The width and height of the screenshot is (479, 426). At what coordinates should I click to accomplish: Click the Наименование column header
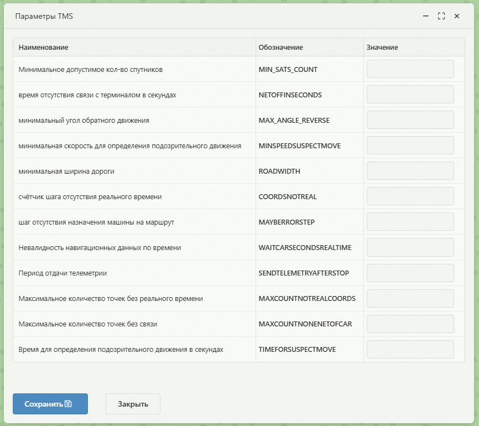[x=43, y=48]
